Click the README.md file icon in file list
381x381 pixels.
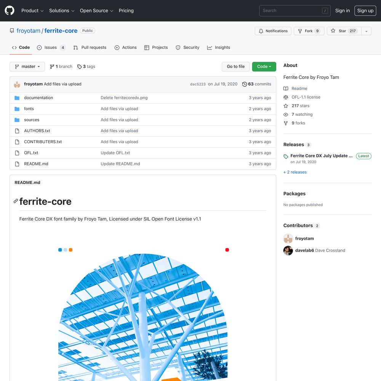coord(17,164)
